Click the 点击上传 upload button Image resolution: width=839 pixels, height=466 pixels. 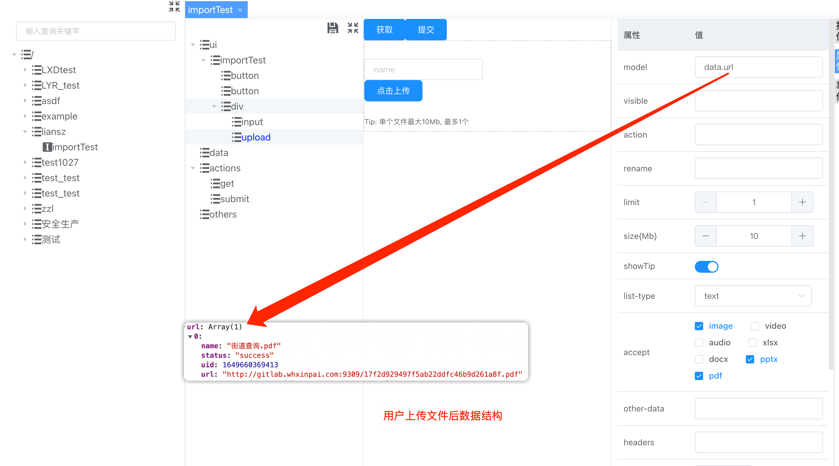(393, 91)
